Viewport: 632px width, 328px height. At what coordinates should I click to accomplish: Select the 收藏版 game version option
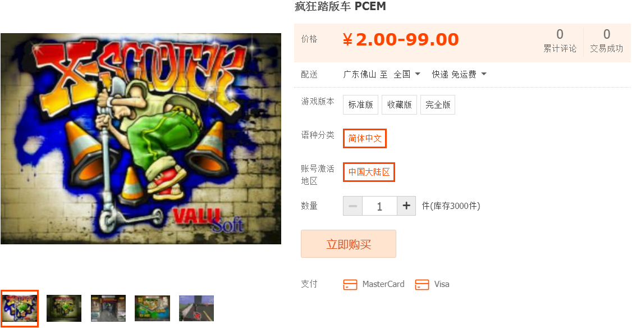pyautogui.click(x=400, y=105)
